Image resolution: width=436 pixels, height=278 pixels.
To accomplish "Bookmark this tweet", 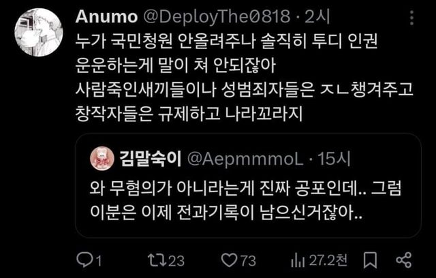I will [370, 260].
